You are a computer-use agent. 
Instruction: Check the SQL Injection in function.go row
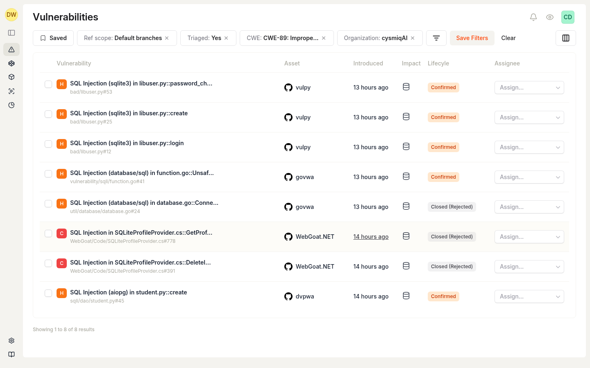(48, 174)
